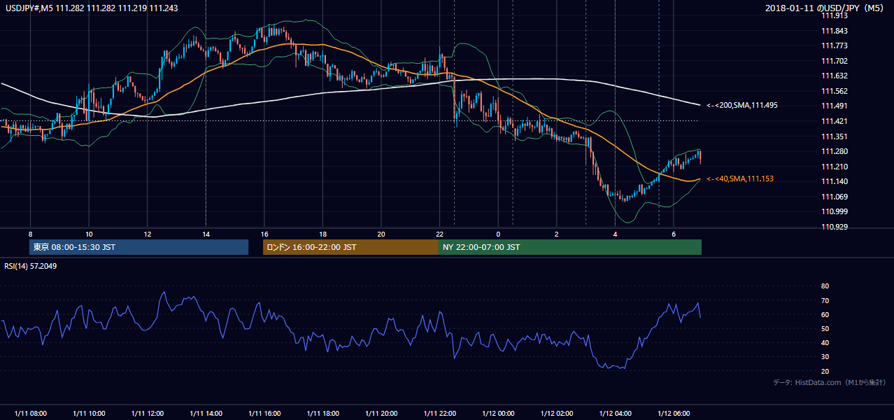Click the 1/11 16:00 time label
894x420 pixels.
coord(264,414)
